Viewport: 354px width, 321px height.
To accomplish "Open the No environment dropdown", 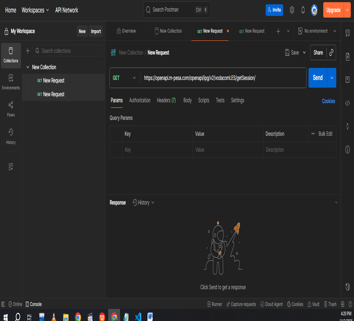I will tap(317, 31).
